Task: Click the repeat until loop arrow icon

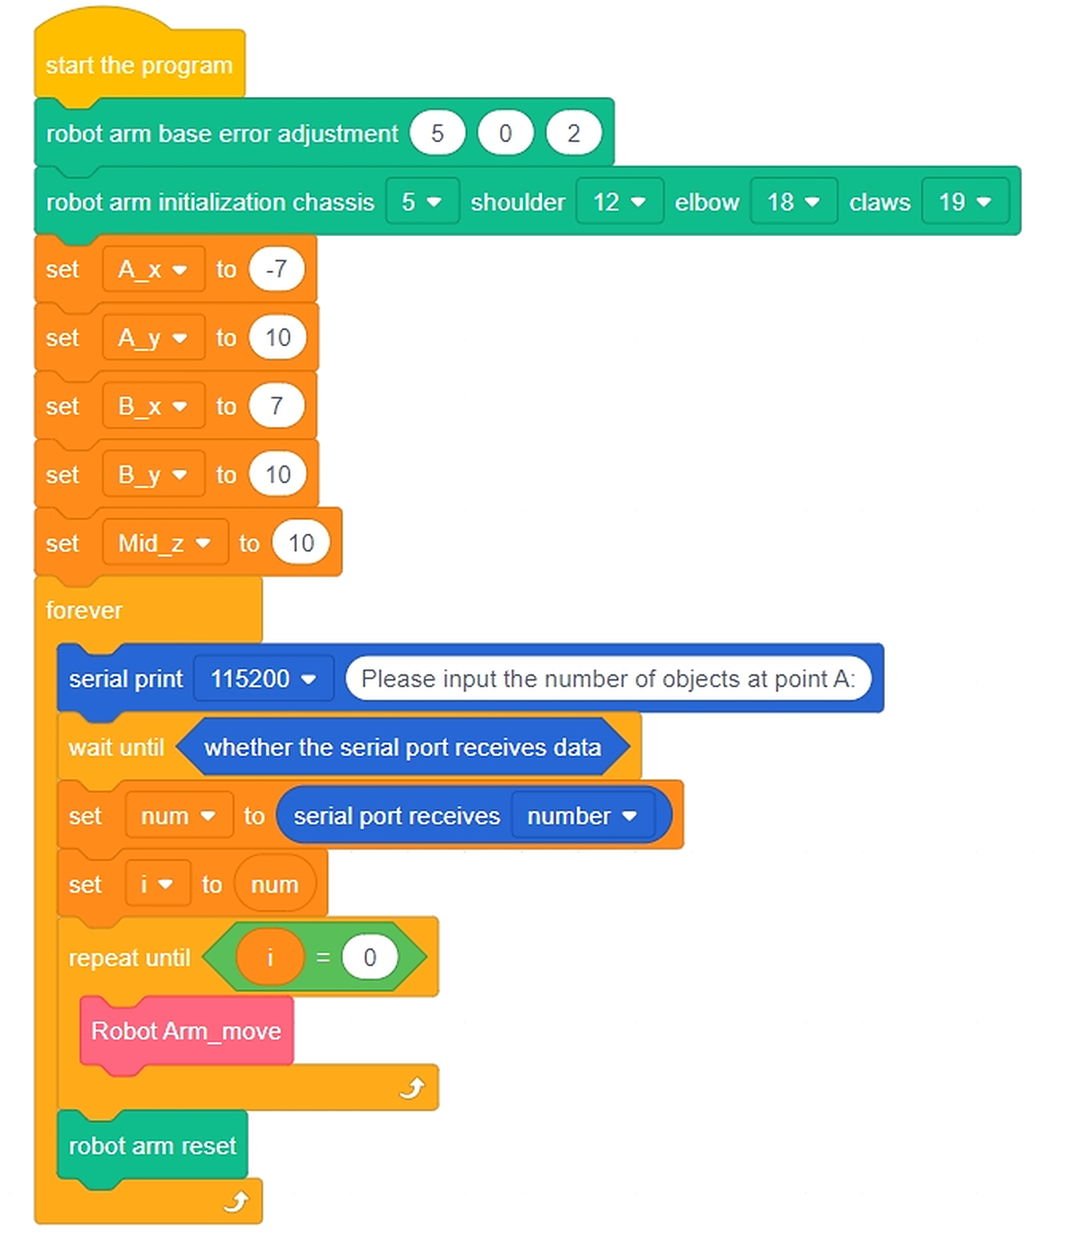Action: click(x=412, y=1087)
